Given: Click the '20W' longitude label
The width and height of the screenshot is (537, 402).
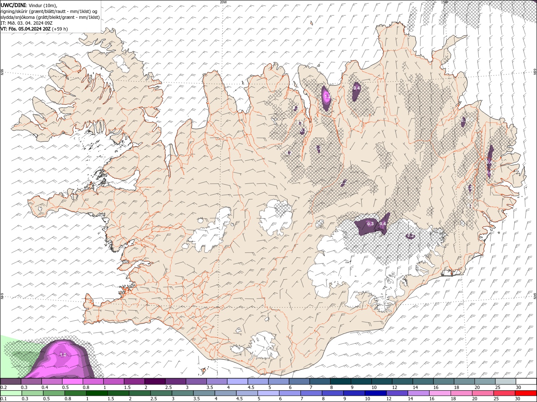Looking at the screenshot, I should tap(223, 2).
